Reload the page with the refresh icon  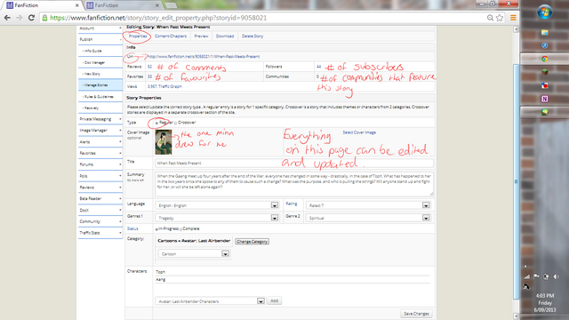tap(31, 18)
